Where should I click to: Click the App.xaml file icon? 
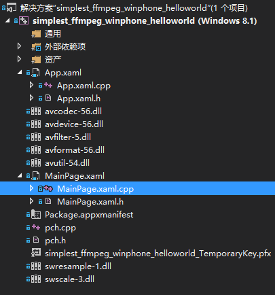[35, 73]
